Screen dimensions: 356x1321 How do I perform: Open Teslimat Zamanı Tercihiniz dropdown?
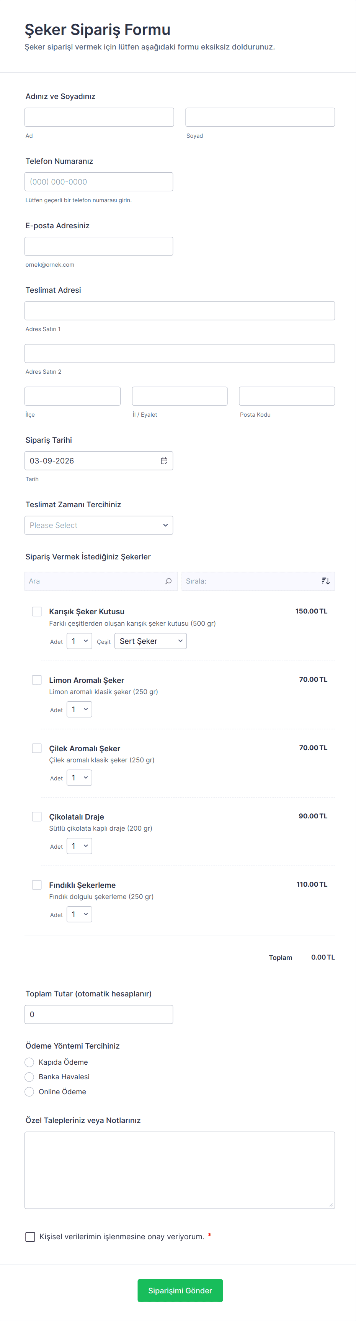(x=99, y=525)
